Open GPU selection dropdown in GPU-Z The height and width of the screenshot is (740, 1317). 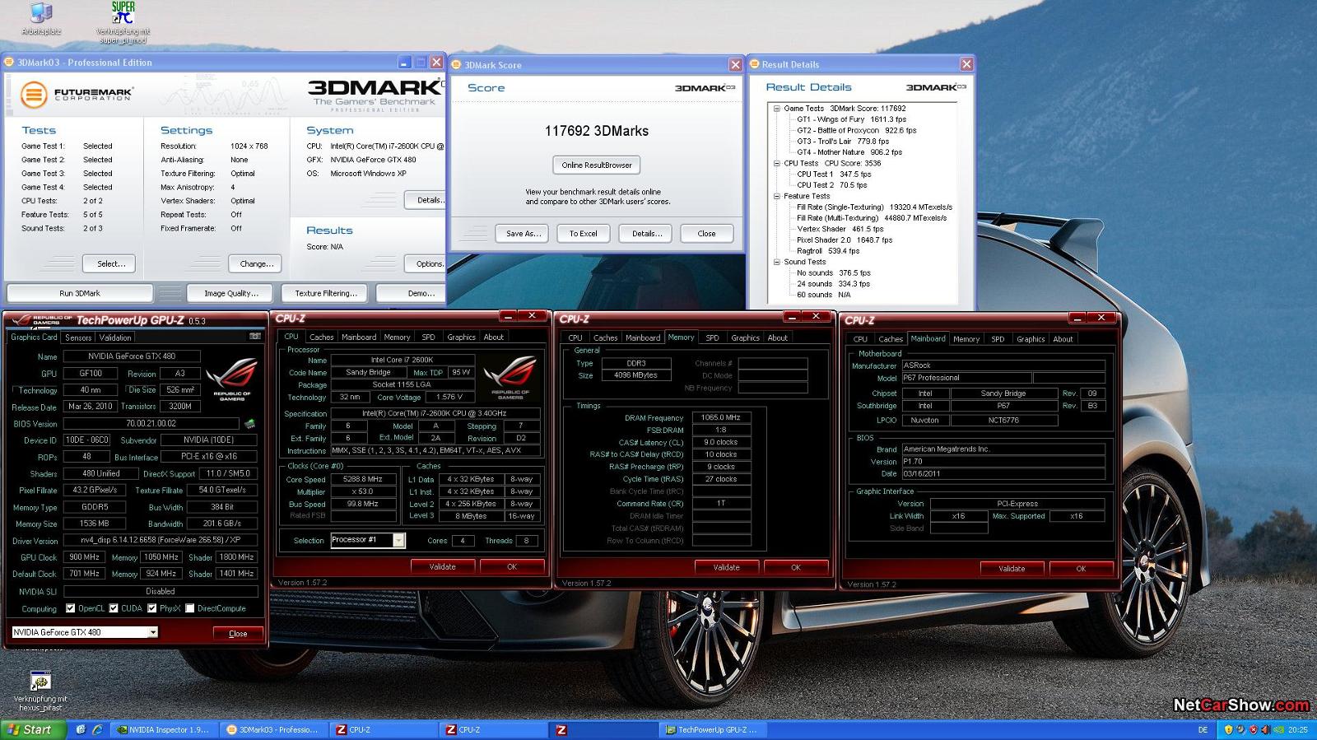click(x=152, y=632)
